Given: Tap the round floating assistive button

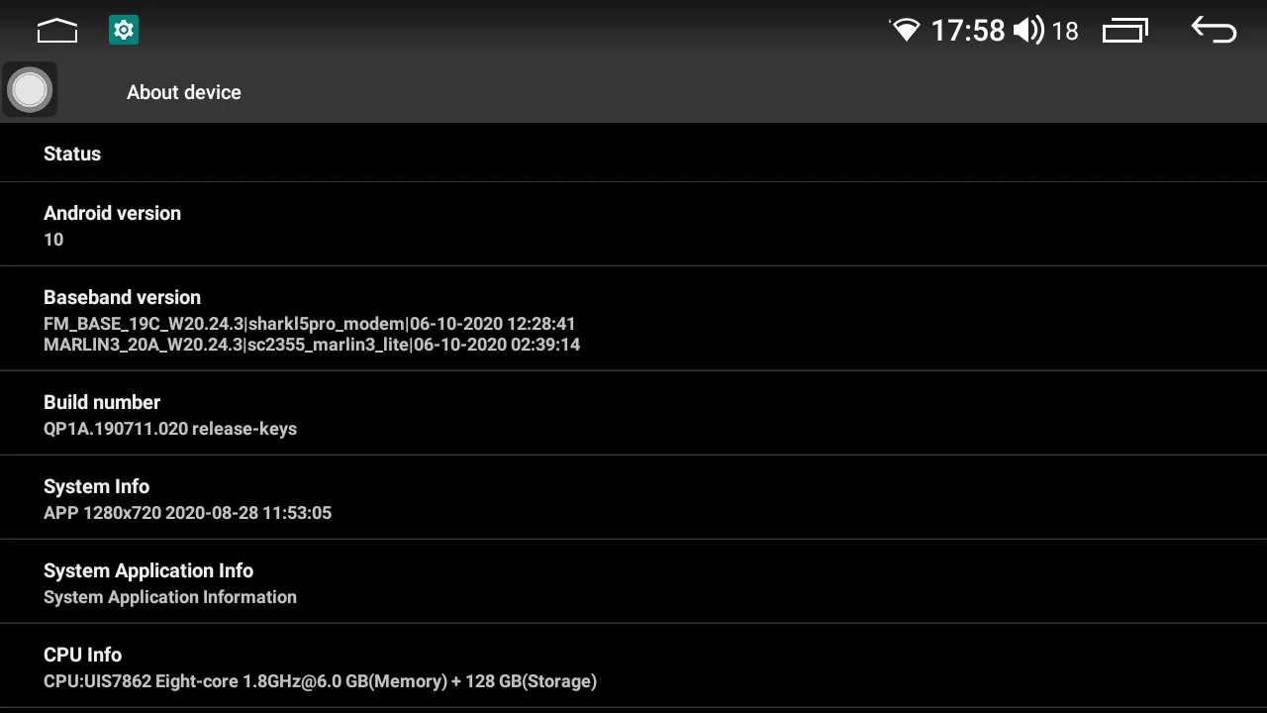Looking at the screenshot, I should coord(30,89).
